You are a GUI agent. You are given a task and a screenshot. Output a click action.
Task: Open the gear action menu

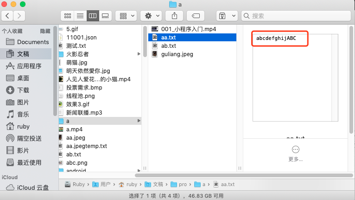(151, 16)
